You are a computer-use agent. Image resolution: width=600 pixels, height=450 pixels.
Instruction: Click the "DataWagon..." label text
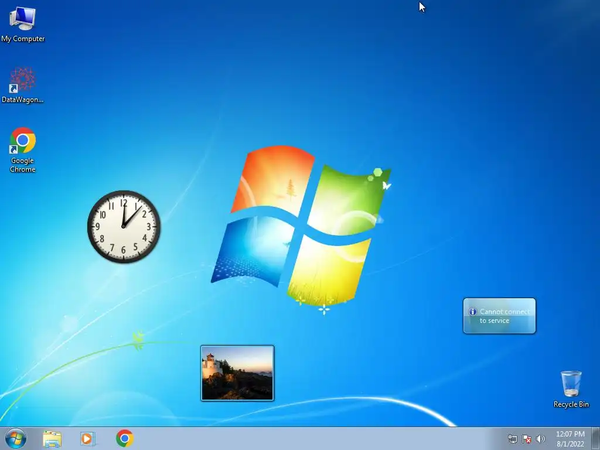23,100
